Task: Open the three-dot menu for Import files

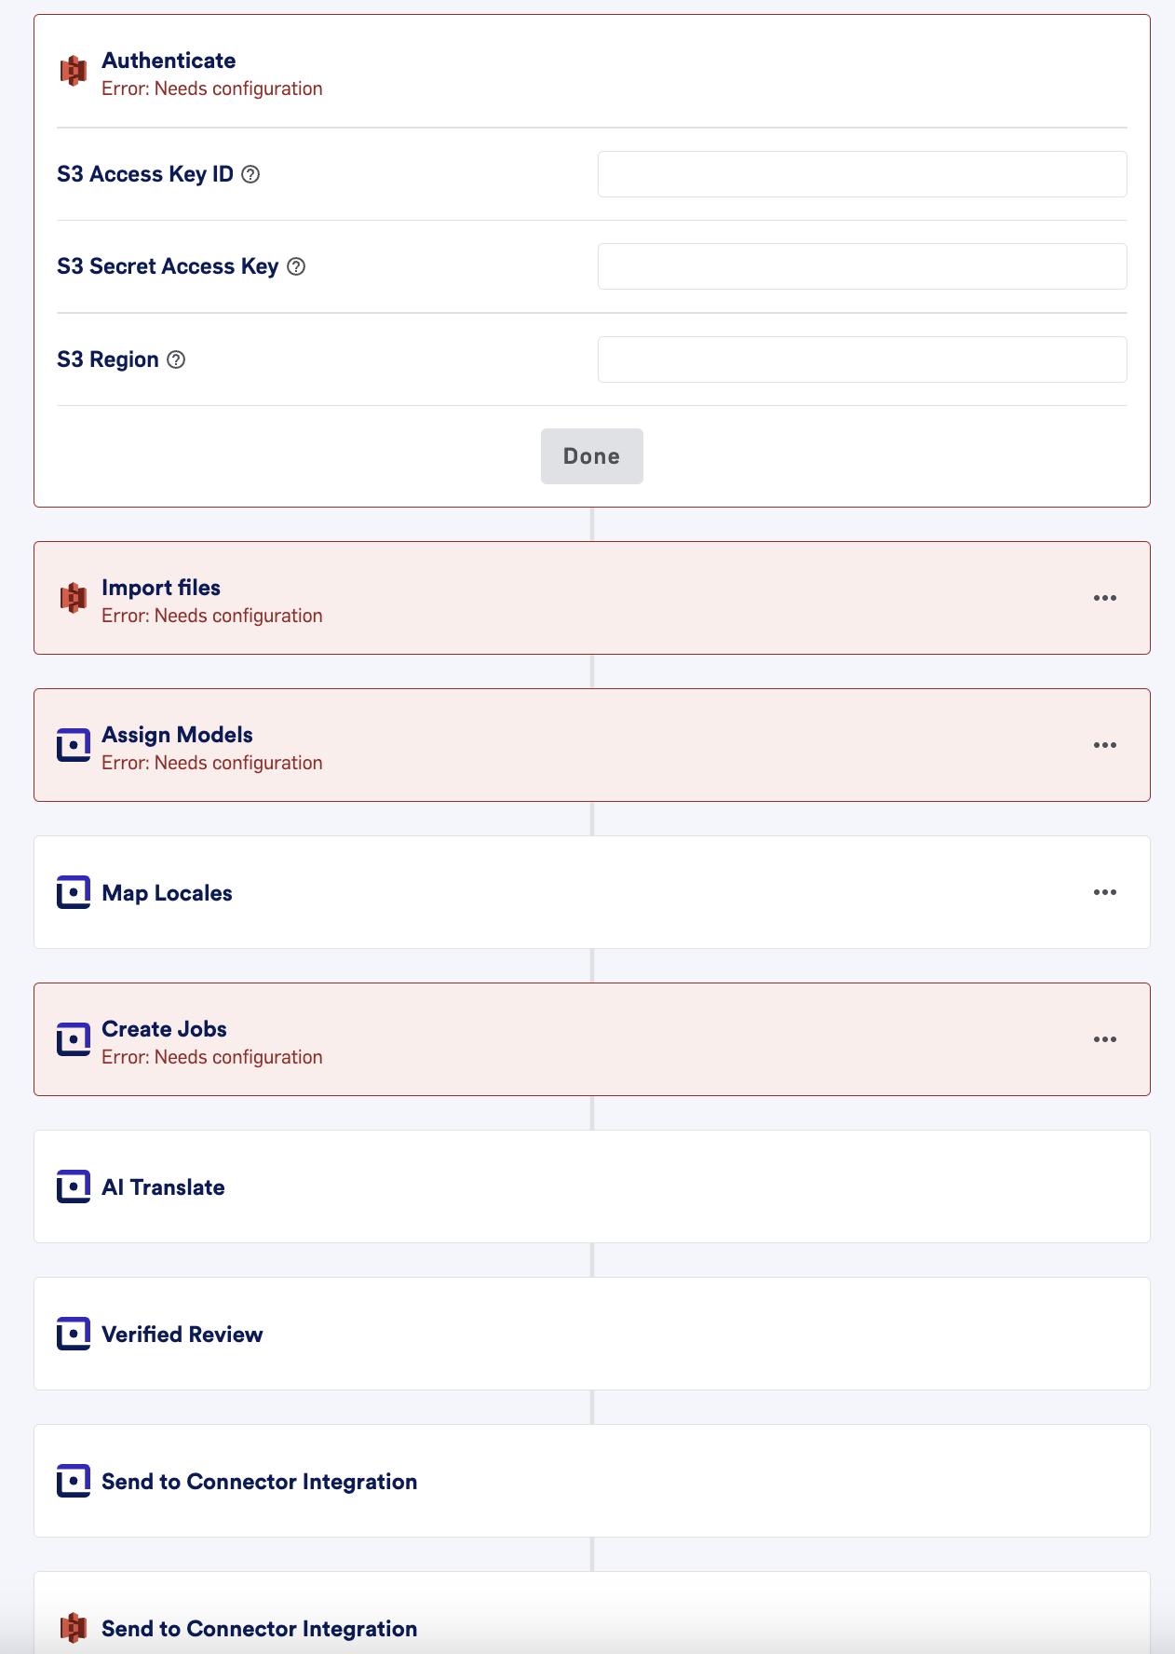Action: coord(1105,598)
